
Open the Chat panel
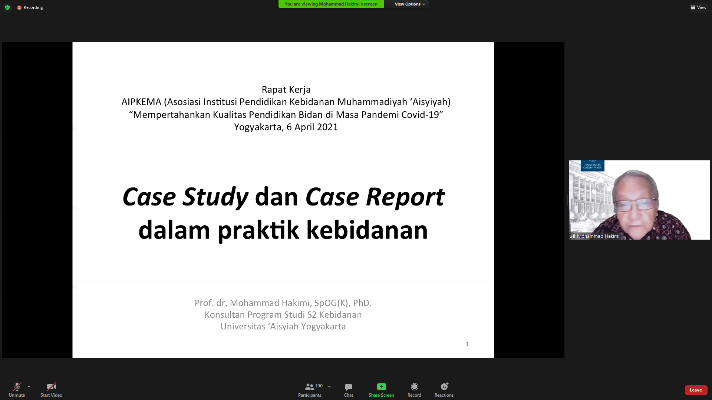point(349,390)
